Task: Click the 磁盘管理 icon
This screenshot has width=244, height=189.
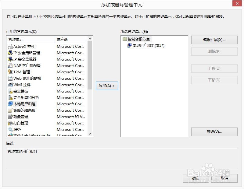Action: (10, 117)
